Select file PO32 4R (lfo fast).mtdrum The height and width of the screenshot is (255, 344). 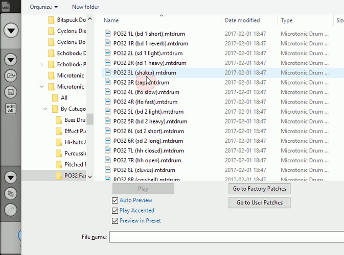(145, 102)
